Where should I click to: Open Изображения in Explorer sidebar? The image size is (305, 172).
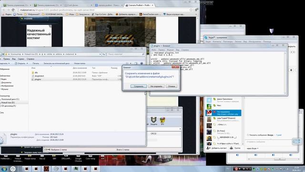(7, 86)
